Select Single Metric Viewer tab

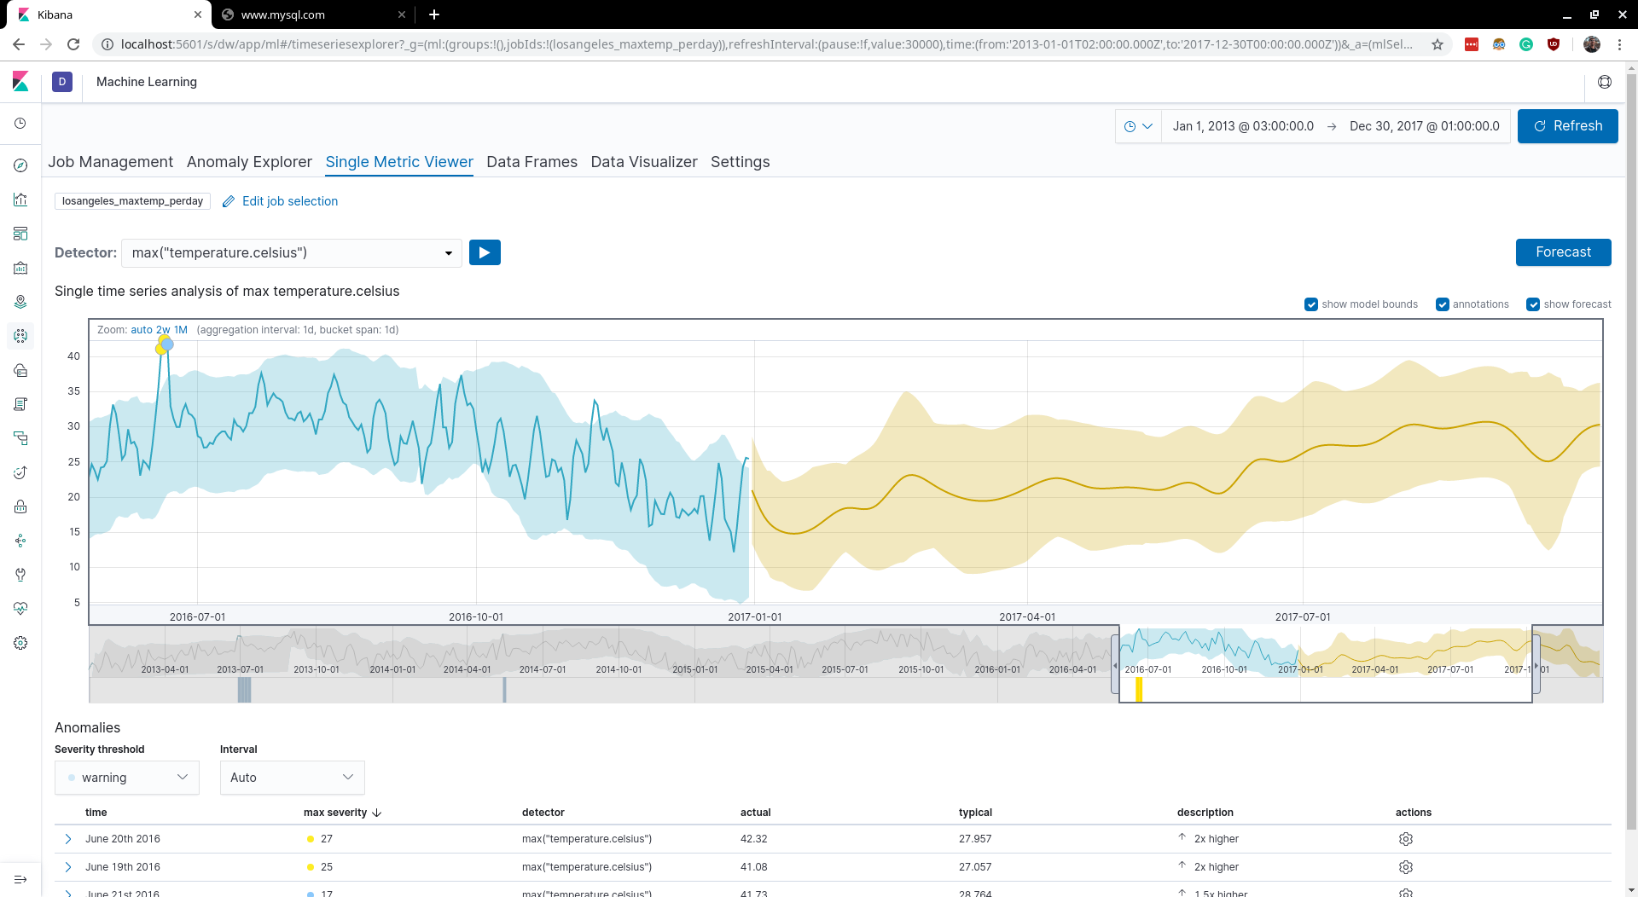pos(399,162)
